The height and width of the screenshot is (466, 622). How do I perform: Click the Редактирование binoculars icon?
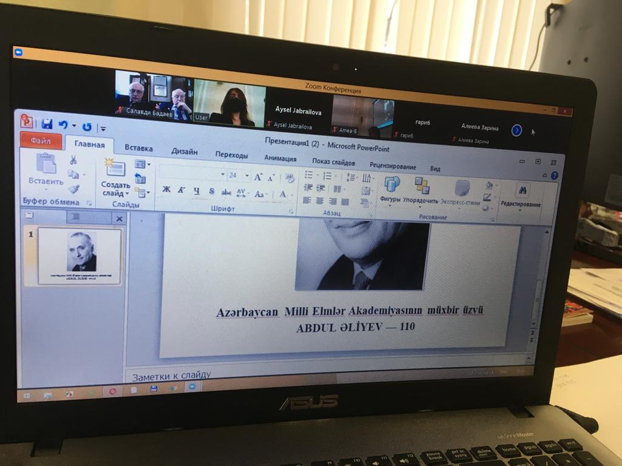[x=521, y=191]
